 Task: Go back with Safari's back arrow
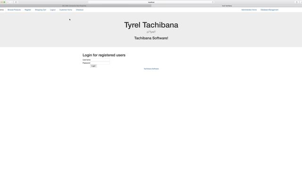click(8, 2)
